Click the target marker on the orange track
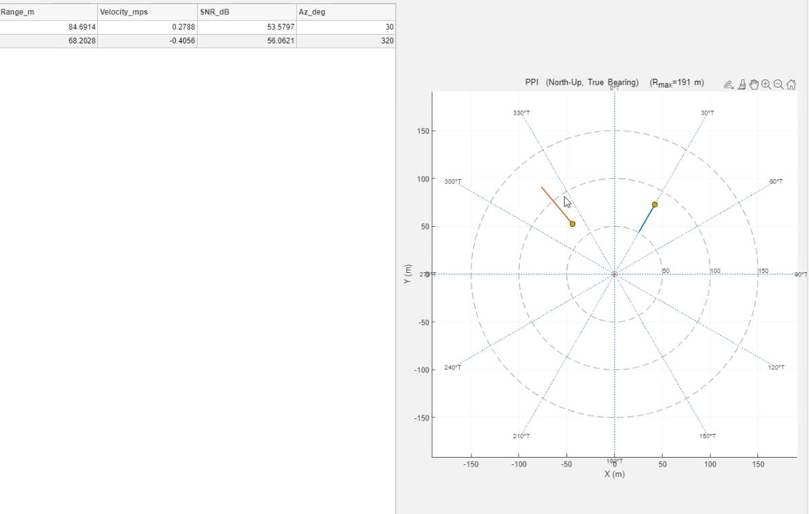This screenshot has height=514, width=809. tap(573, 224)
